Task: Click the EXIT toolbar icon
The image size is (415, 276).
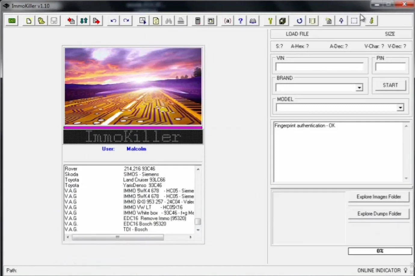Action: pos(11,20)
